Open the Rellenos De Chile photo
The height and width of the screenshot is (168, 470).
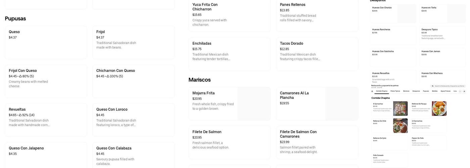pos(400,126)
